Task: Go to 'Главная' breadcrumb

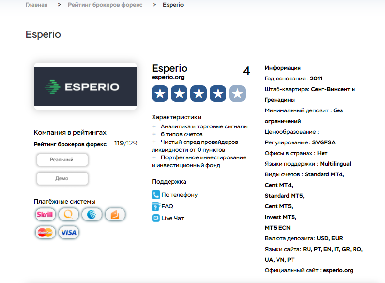Action: pyautogui.click(x=36, y=5)
